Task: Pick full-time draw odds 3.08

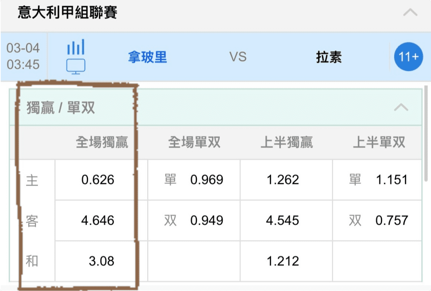Action: (101, 261)
